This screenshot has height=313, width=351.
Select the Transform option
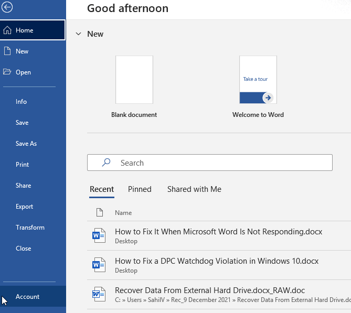pyautogui.click(x=33, y=228)
